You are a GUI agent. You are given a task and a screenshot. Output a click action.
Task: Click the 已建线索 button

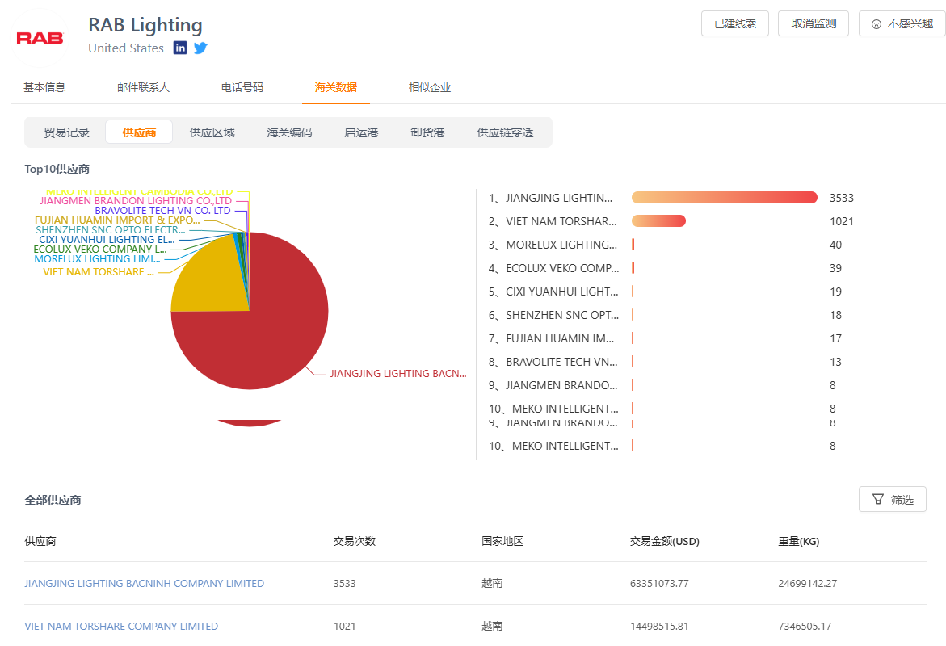click(735, 23)
